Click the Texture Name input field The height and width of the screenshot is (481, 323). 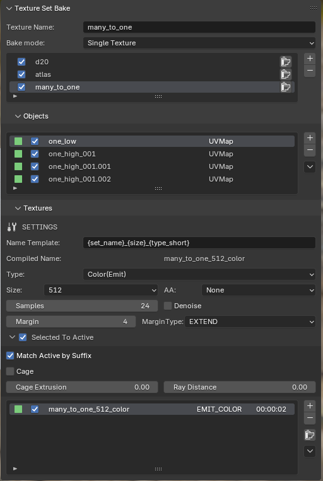(x=199, y=27)
